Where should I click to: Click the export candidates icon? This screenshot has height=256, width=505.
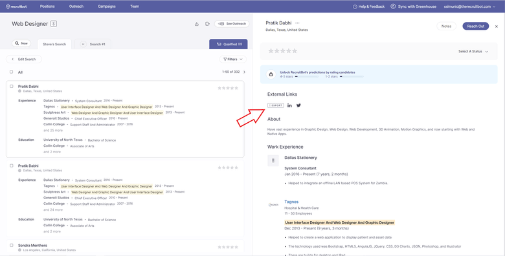pyautogui.click(x=207, y=24)
